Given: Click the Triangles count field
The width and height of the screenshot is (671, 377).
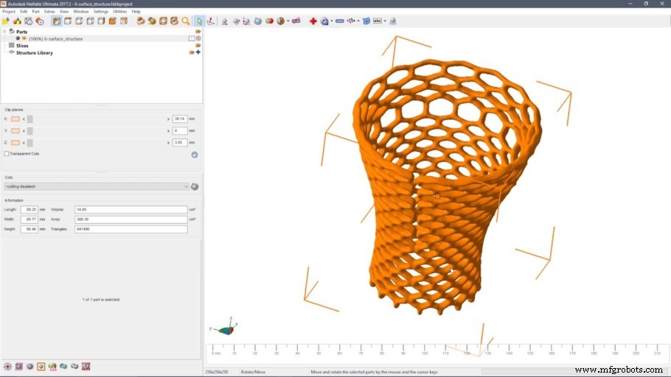Looking at the screenshot, I should pyautogui.click(x=131, y=229).
